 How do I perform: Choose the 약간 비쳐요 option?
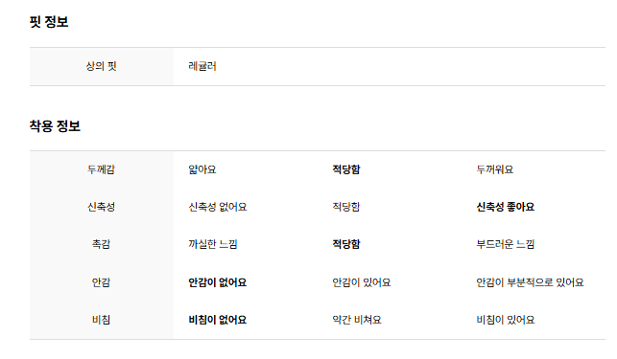(x=357, y=320)
